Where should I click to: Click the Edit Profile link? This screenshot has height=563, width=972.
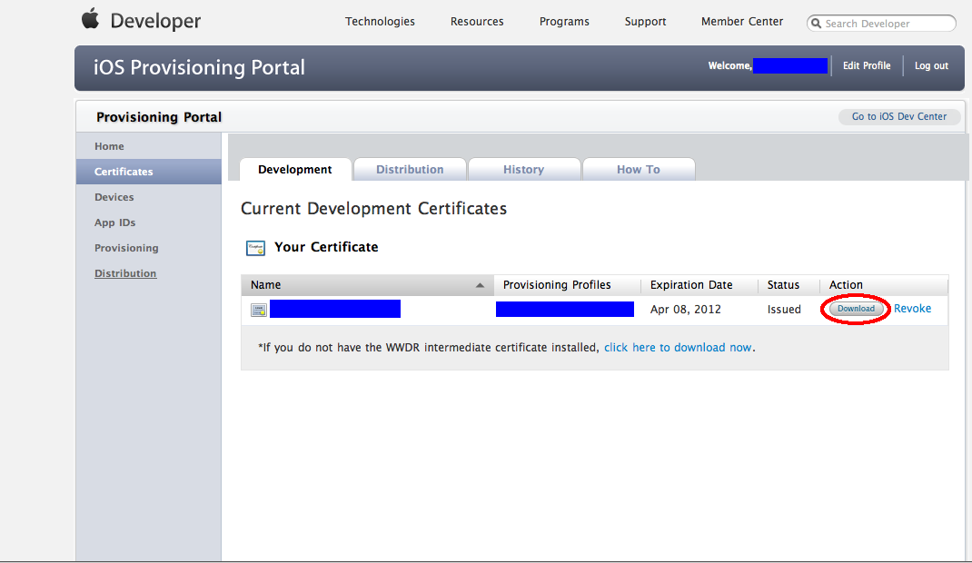867,66
